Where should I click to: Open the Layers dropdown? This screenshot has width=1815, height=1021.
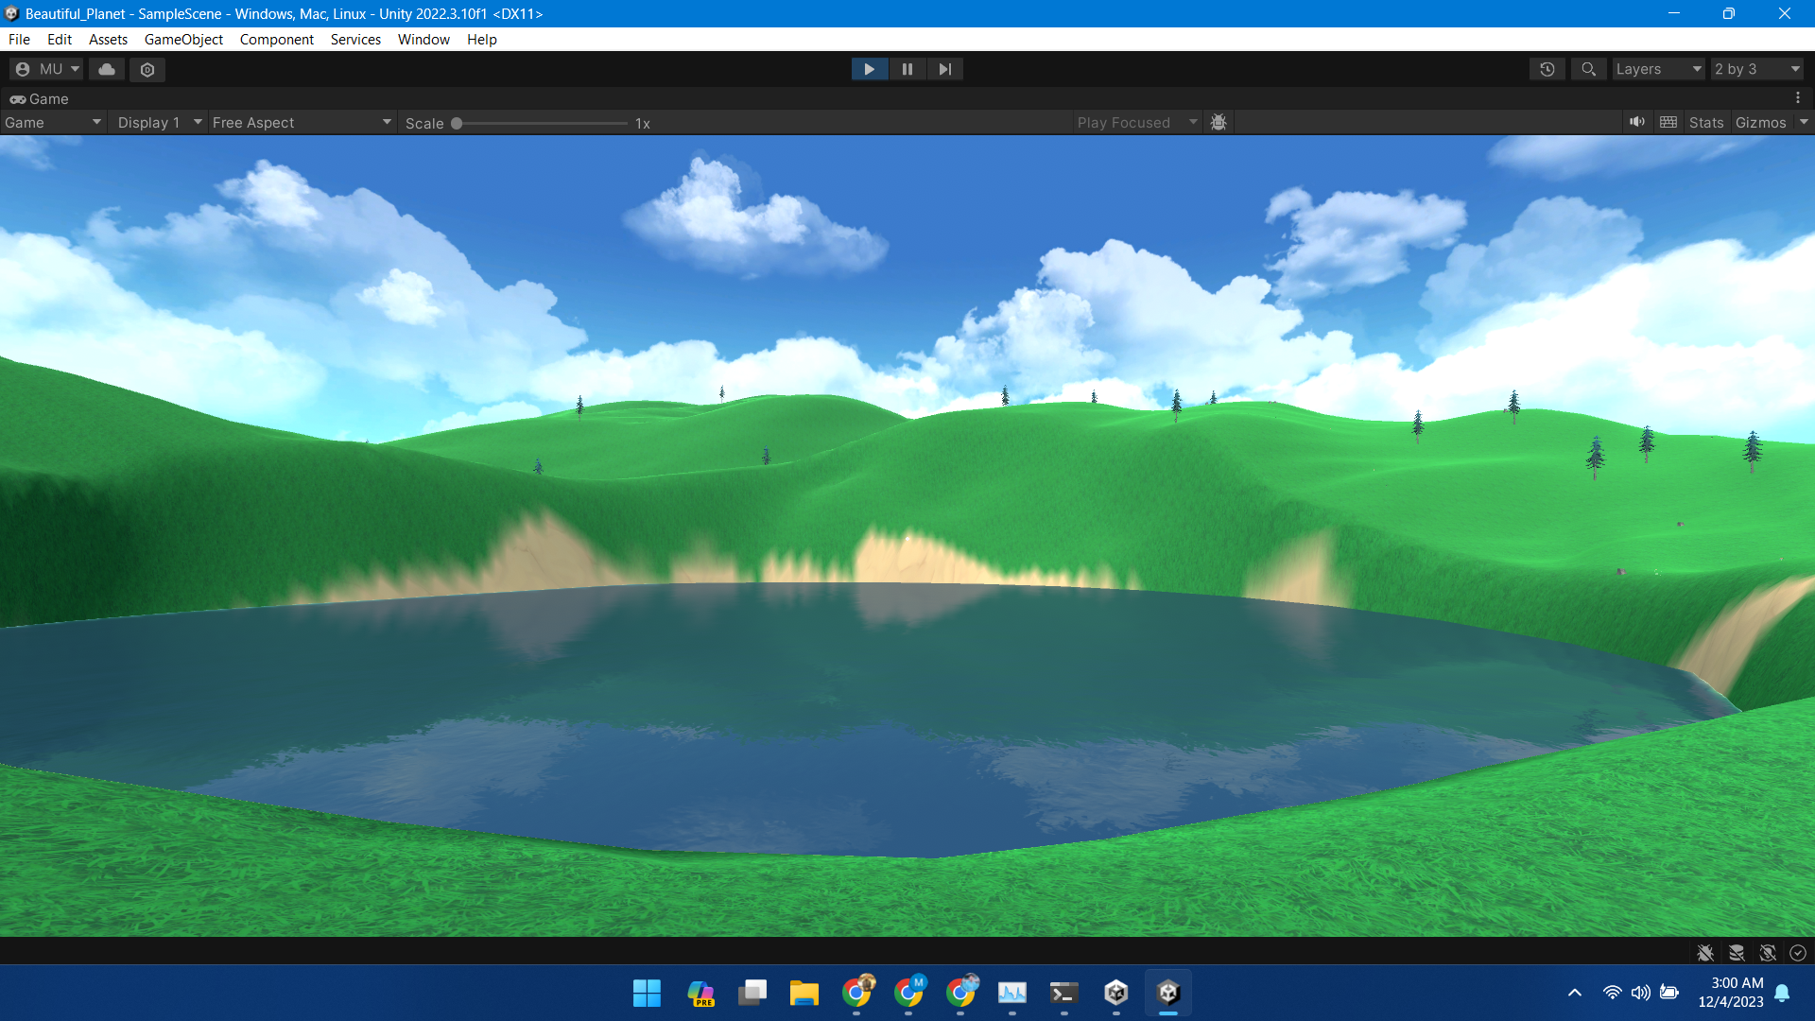1657,69
